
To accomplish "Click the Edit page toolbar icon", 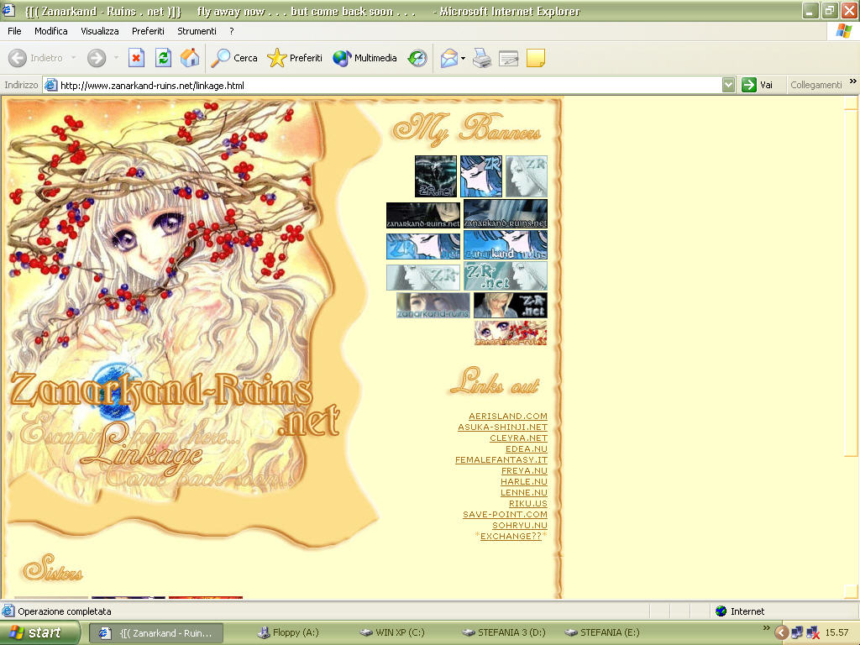I will pos(508,58).
